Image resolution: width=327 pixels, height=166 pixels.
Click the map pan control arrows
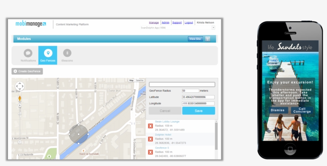tap(20, 86)
